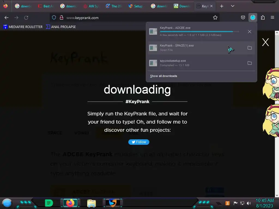The width and height of the screenshot is (279, 209).
Task: View site security padlock information
Action: [x=62, y=17]
